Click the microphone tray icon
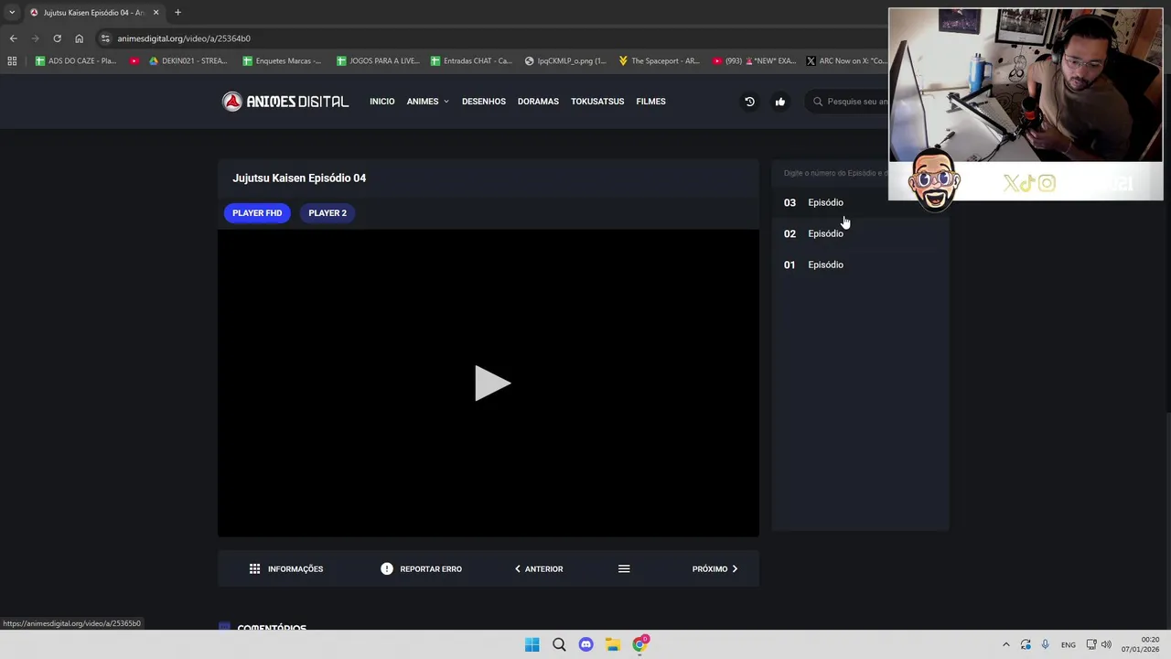The height and width of the screenshot is (659, 1171). pyautogui.click(x=1046, y=644)
